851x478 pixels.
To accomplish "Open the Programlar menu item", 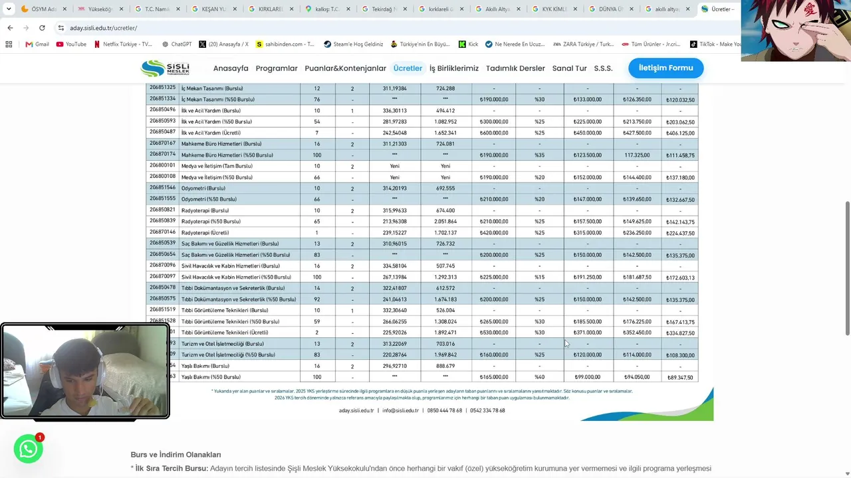I will [277, 68].
